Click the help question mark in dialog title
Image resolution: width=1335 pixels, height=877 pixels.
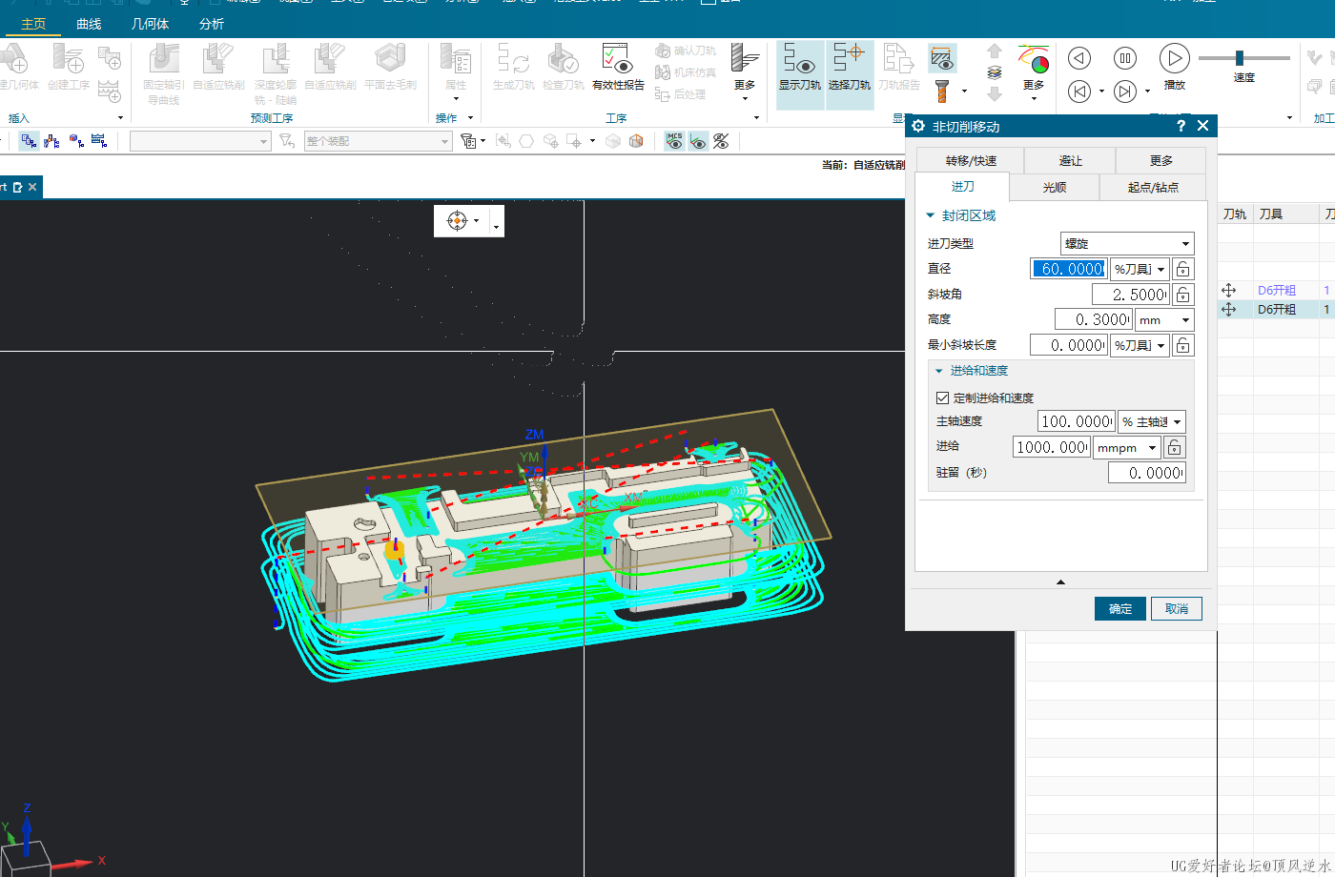[x=1181, y=126]
